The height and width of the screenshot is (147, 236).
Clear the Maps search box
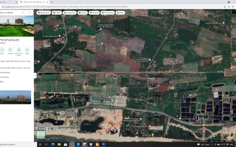[x=30, y=13]
